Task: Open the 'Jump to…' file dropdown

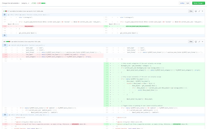Action: pyautogui.click(x=27, y=3)
